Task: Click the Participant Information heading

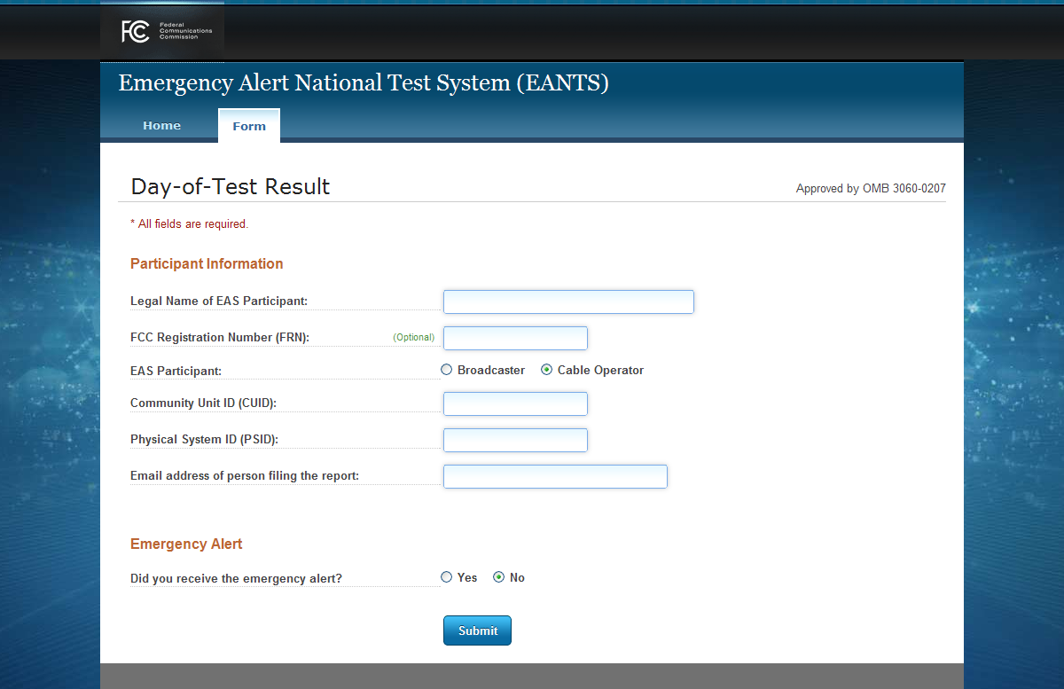Action: [207, 263]
